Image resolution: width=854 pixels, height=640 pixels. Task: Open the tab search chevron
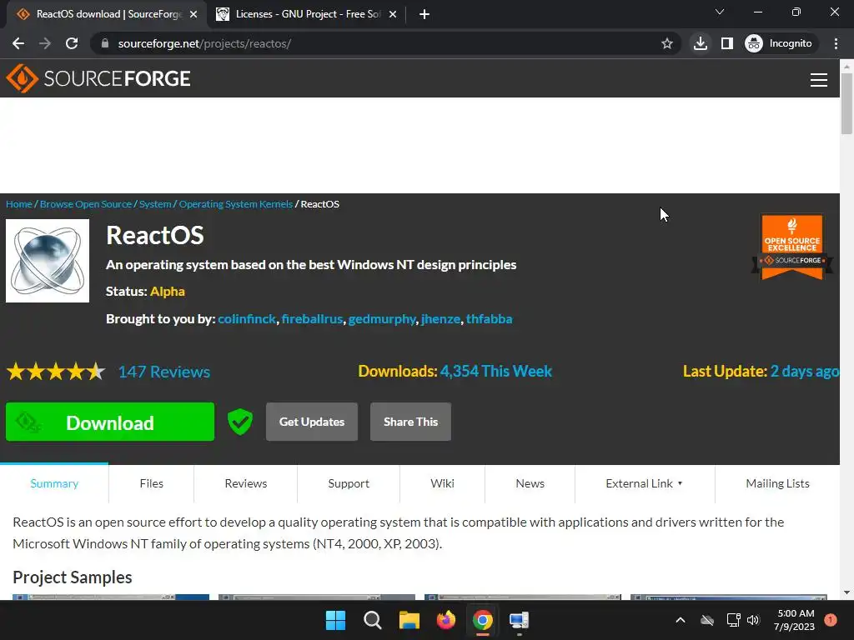(x=720, y=12)
